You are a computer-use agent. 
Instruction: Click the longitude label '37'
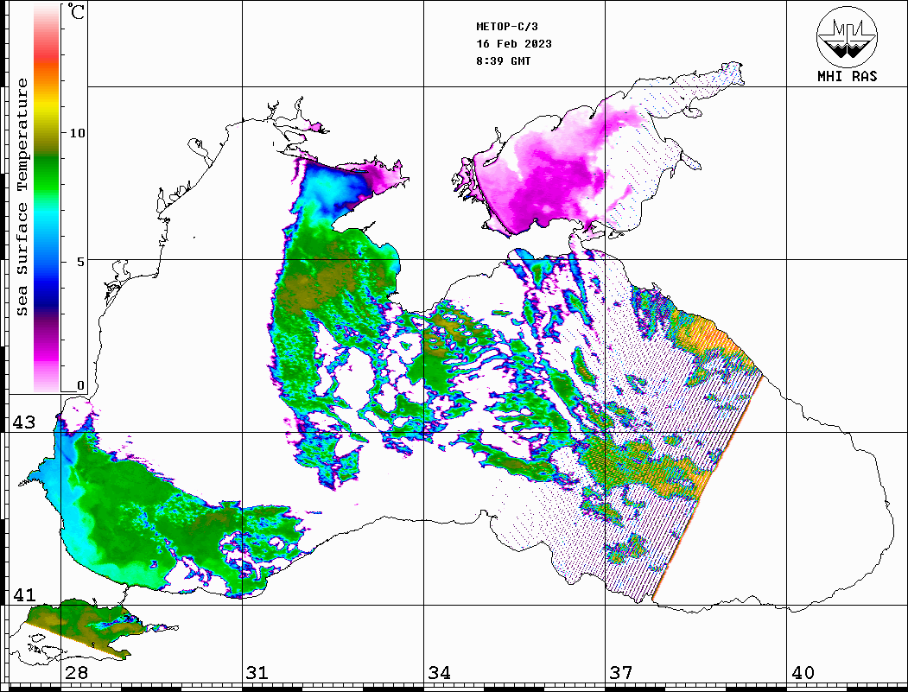(x=621, y=673)
